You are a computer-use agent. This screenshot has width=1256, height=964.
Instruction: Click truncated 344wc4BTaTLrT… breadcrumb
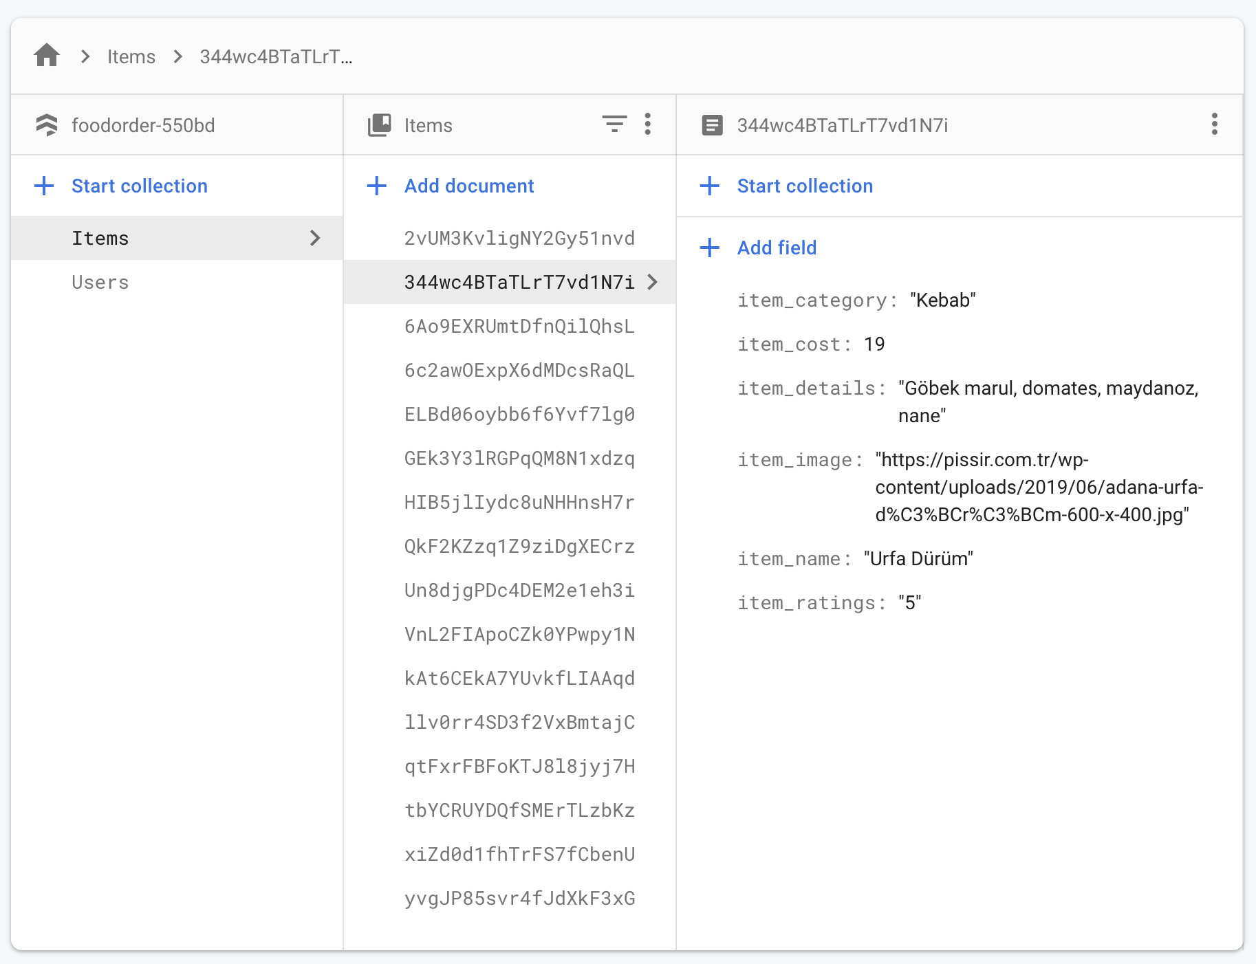point(276,56)
